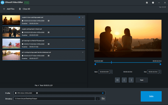Click the format icon in the Profile field
The width and height of the screenshot is (168, 105).
pyautogui.click(x=37, y=93)
